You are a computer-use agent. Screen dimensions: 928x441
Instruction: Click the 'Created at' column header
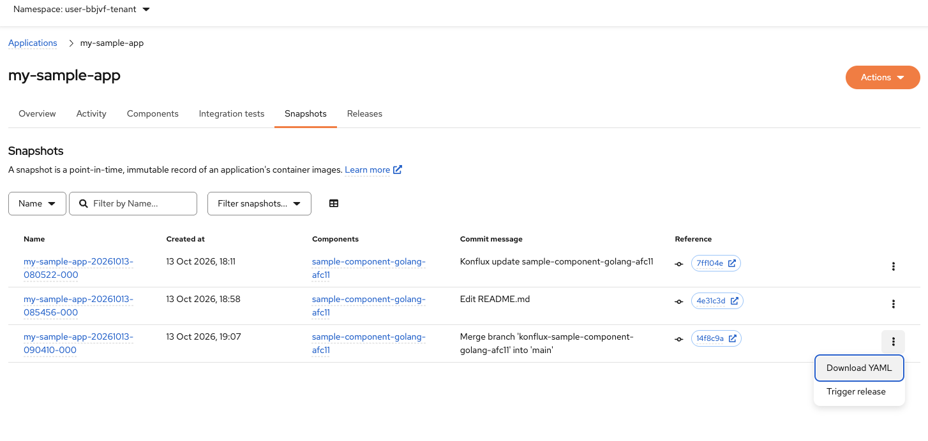186,239
